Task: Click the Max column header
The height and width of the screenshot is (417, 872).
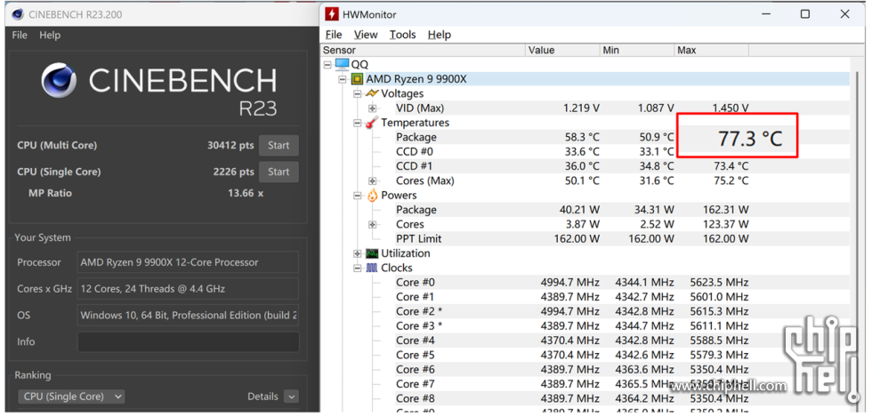Action: (x=712, y=50)
